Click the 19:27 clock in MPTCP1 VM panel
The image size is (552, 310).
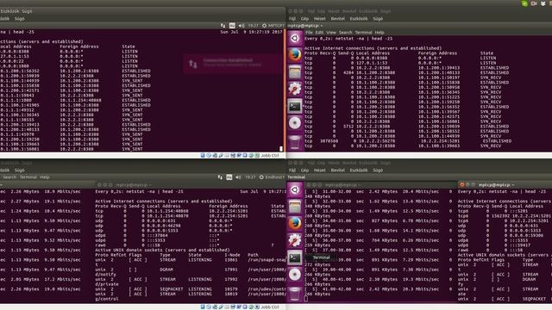click(x=253, y=25)
